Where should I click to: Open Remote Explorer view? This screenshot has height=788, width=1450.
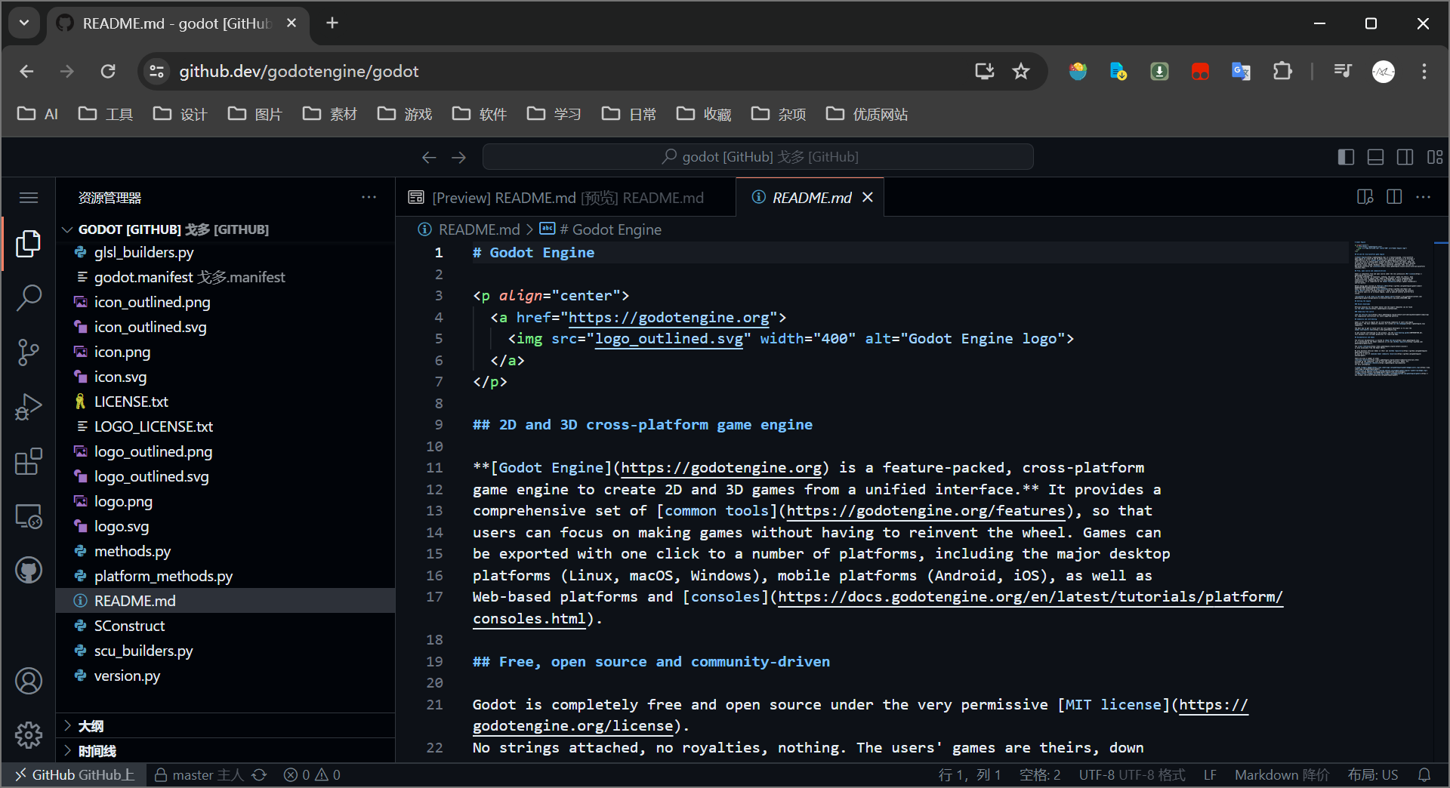[29, 516]
